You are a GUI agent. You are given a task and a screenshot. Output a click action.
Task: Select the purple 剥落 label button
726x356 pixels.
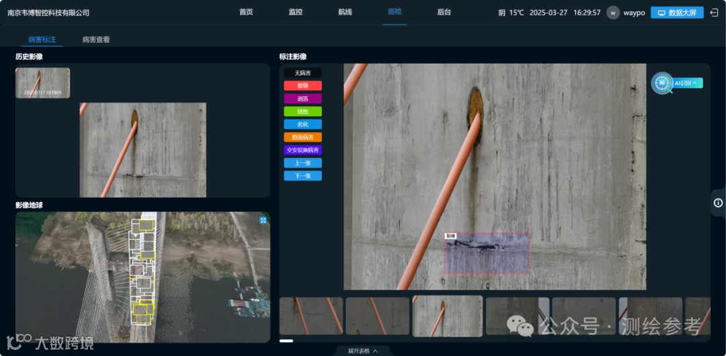[302, 99]
